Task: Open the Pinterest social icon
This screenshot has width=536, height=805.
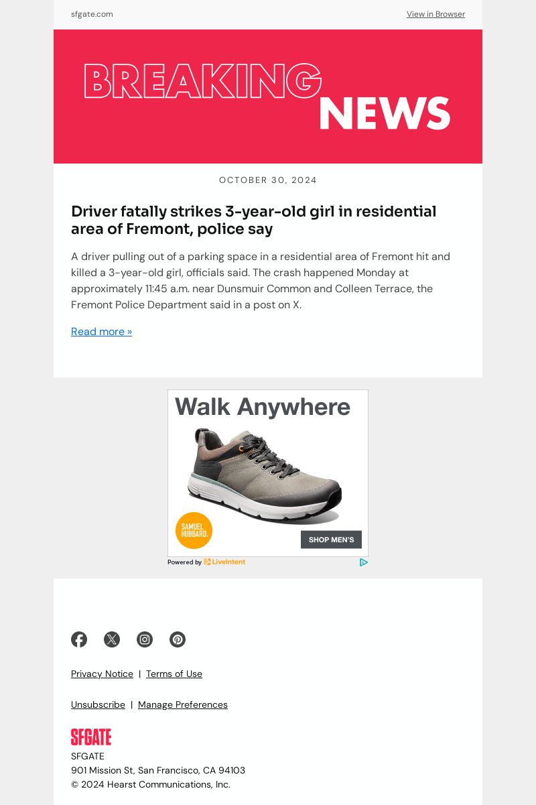Action: 178,639
